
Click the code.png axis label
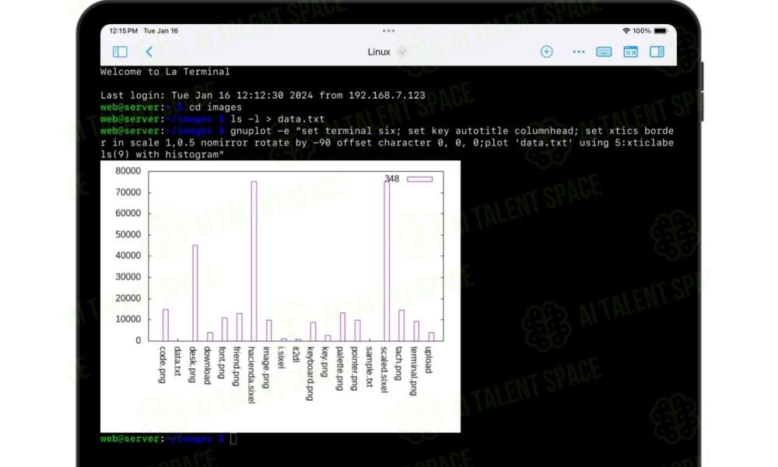point(163,365)
